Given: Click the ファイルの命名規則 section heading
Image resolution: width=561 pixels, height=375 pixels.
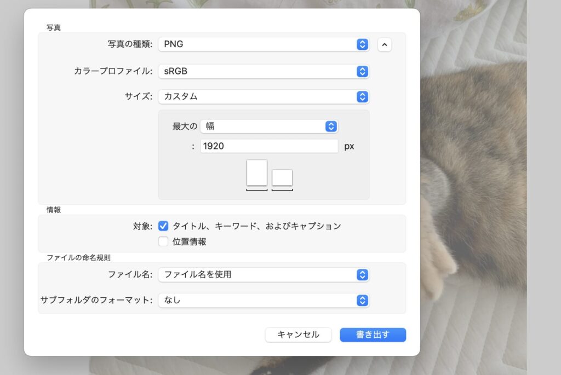Looking at the screenshot, I should tap(79, 257).
